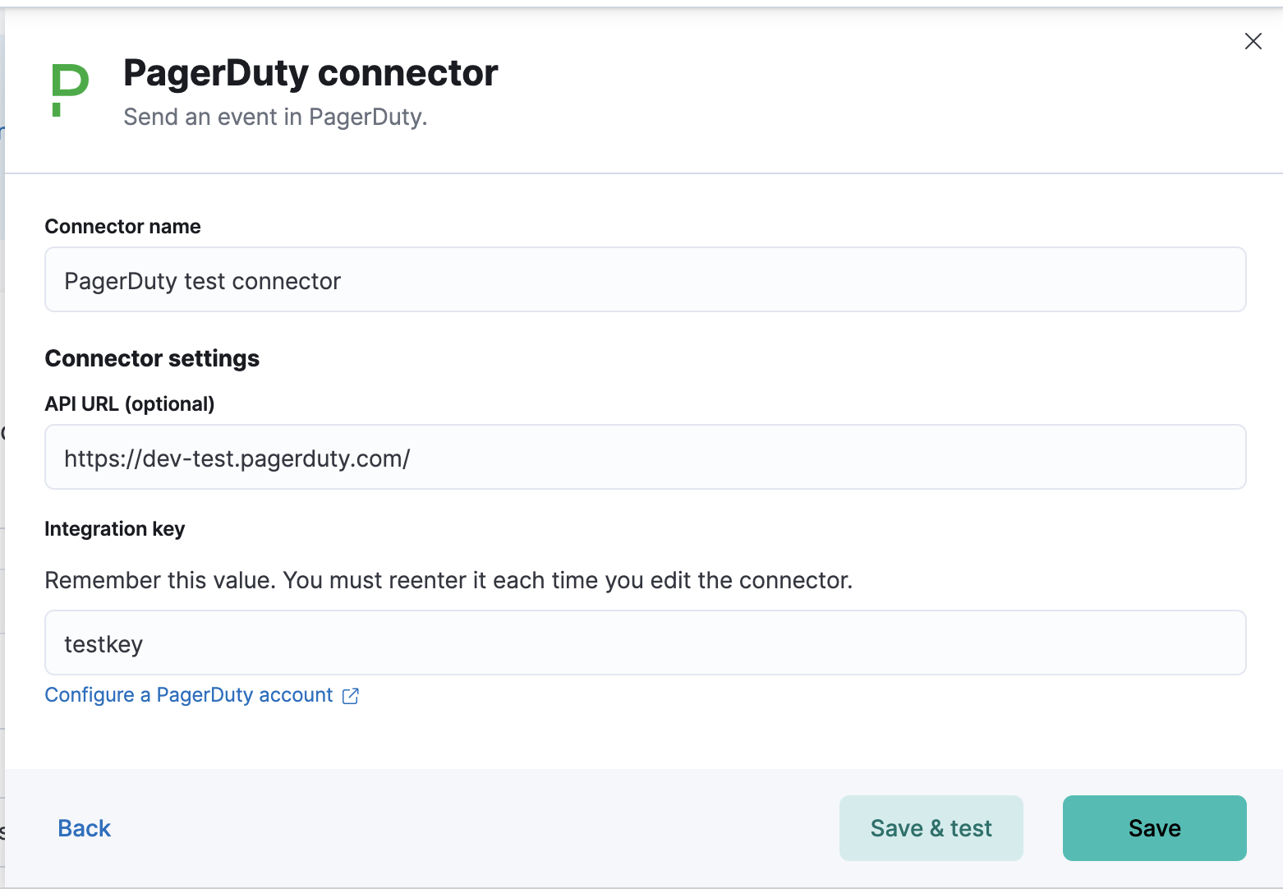Select the text PagerDuty test connector
The width and height of the screenshot is (1283, 889).
pos(201,280)
